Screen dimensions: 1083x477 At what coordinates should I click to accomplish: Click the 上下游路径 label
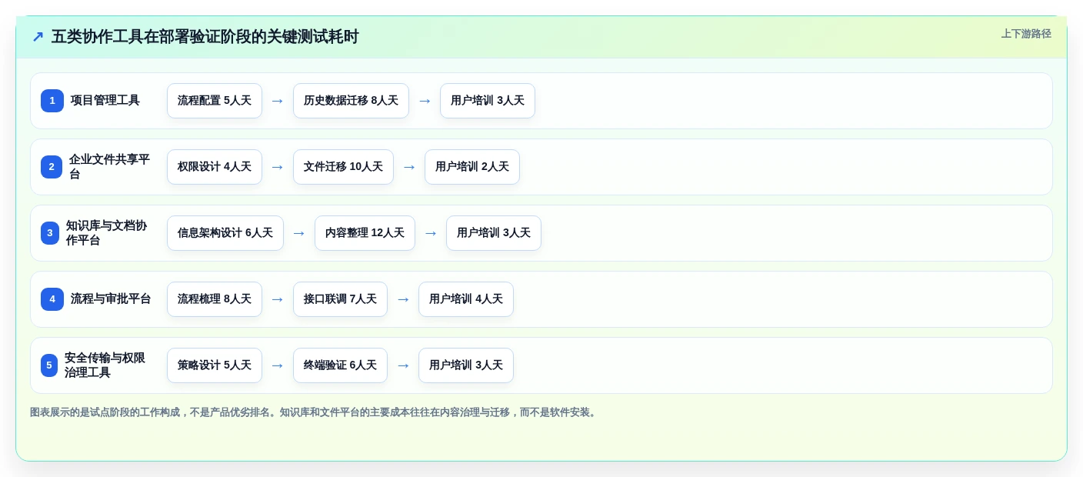(x=1026, y=34)
